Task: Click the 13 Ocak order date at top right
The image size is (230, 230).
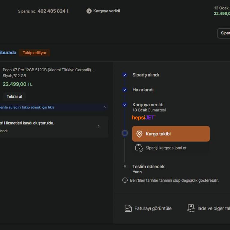Action: tap(222, 8)
